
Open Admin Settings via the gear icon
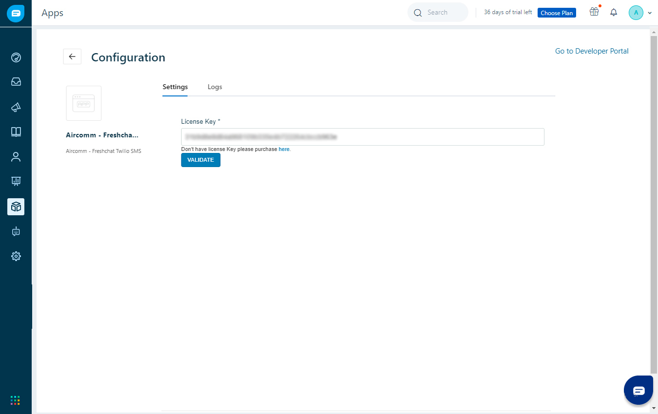pyautogui.click(x=16, y=256)
